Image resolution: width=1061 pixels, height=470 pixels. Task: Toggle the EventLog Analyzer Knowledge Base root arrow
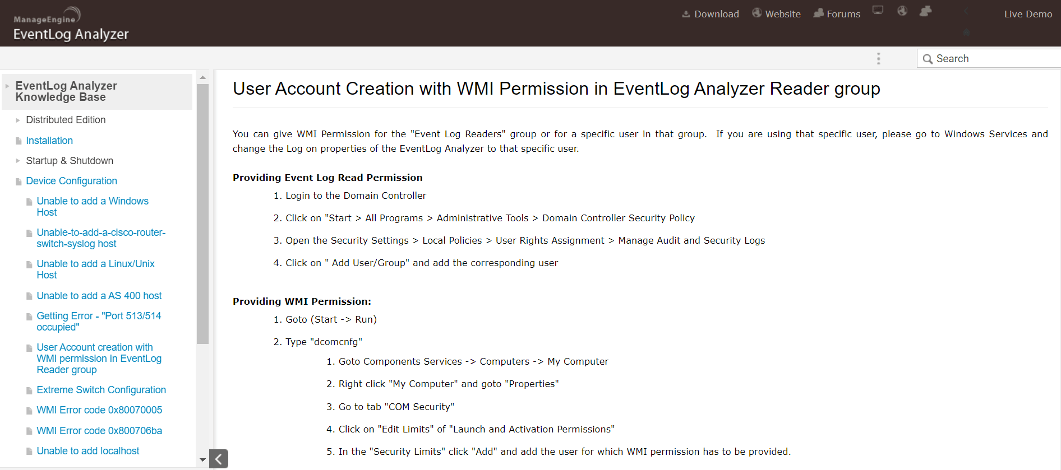pos(7,86)
